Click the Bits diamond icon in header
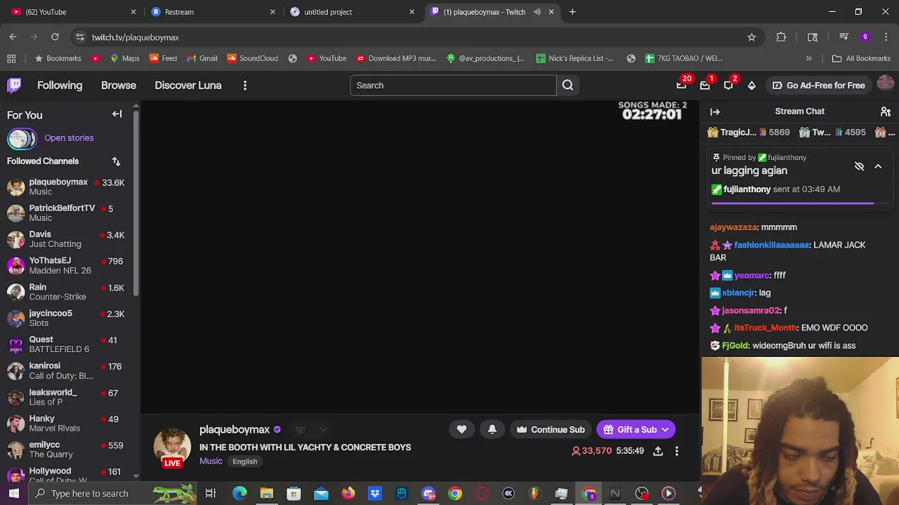899x505 pixels. click(x=752, y=86)
